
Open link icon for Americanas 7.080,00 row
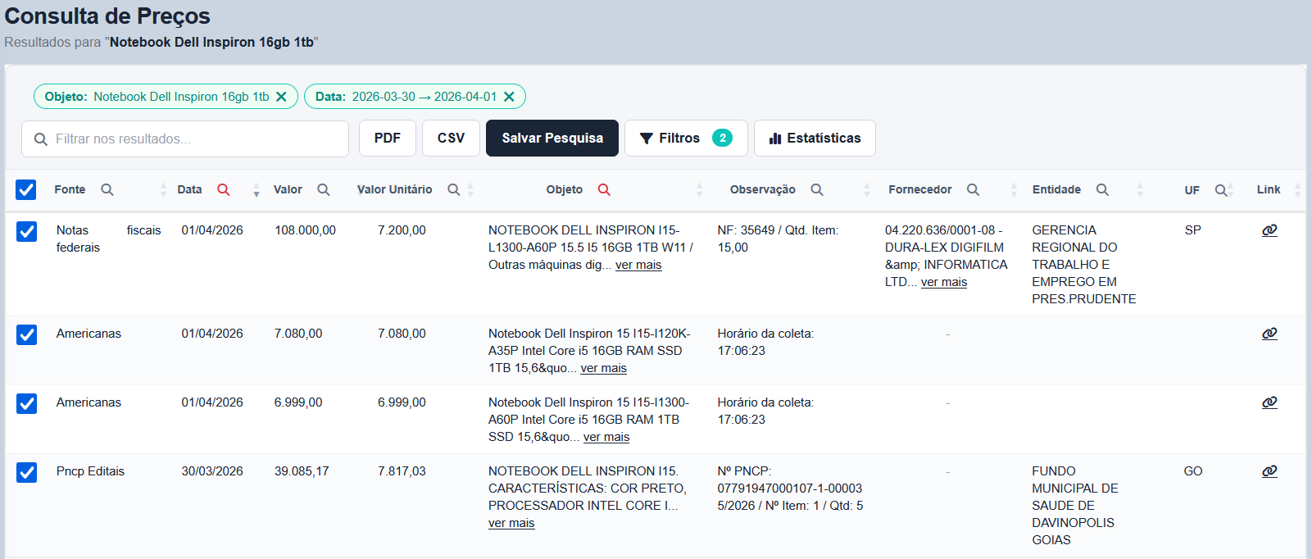pyautogui.click(x=1269, y=334)
